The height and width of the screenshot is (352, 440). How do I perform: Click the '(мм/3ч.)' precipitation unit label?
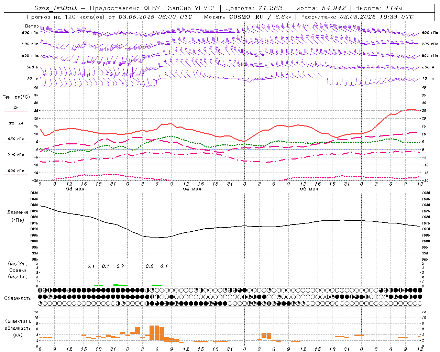click(x=18, y=264)
